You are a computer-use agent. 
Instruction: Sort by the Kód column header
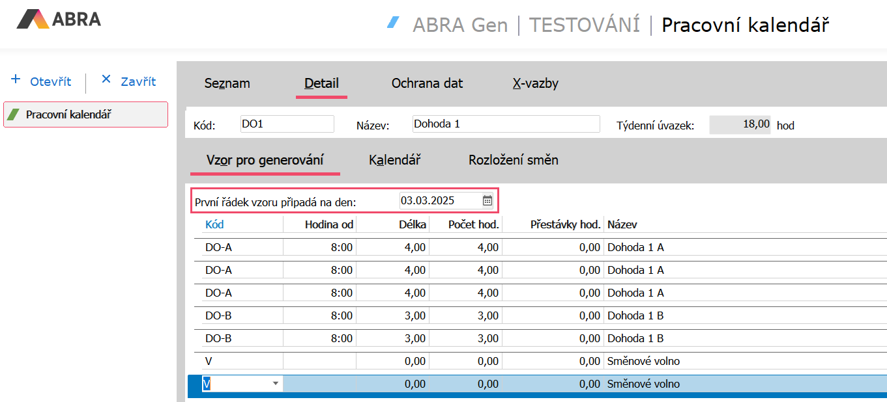point(214,224)
